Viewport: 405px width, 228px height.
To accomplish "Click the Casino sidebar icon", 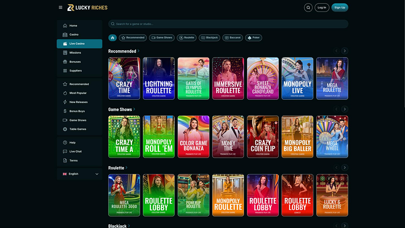I will 65,34.
